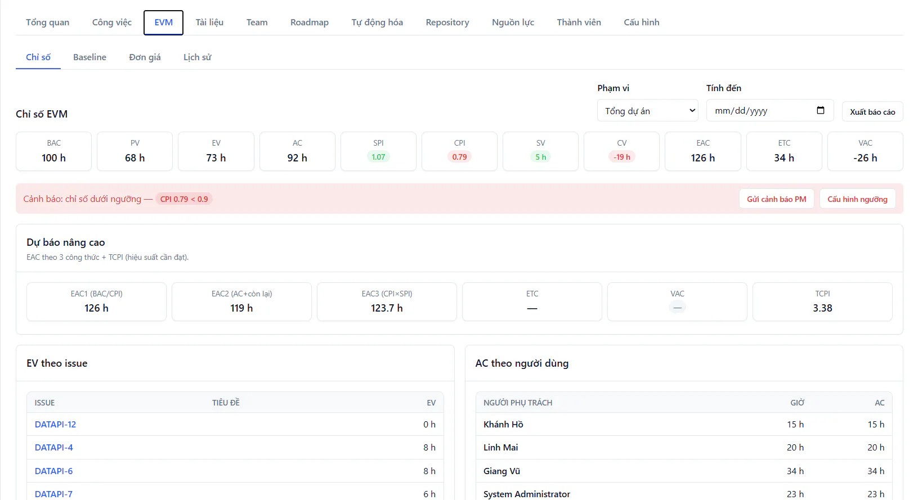
Task: Switch to the Thành viên tab
Action: (579, 22)
